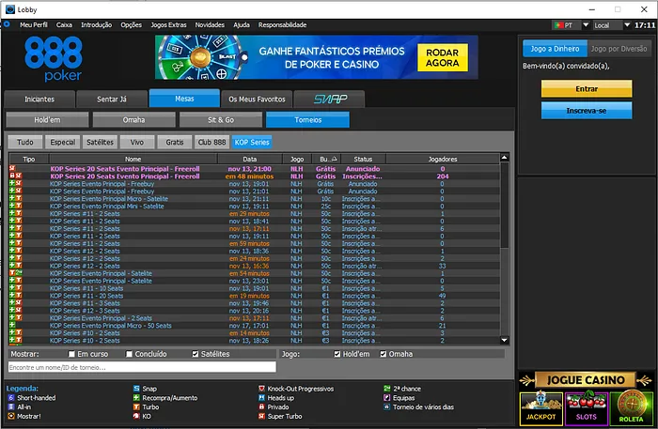Switch to Jogo a Dinheiro mode
This screenshot has width=658, height=429.
pos(555,49)
